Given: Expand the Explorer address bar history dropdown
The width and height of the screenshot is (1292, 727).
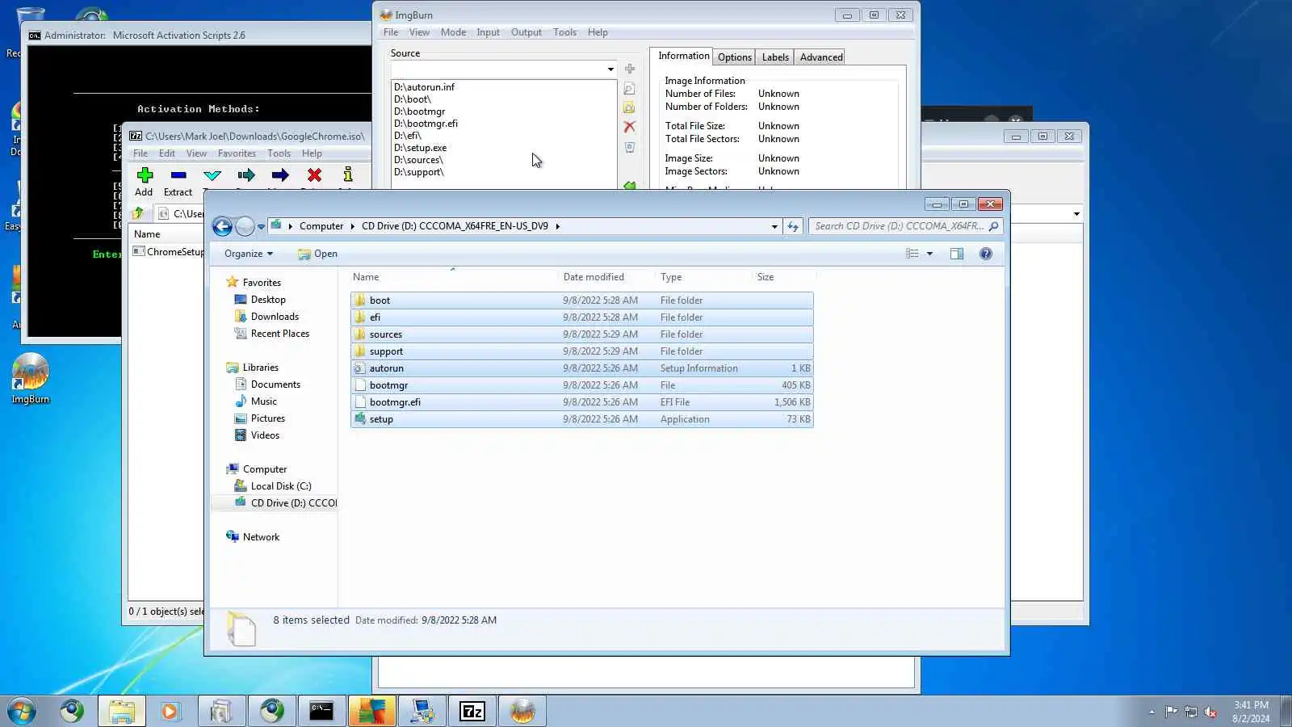Looking at the screenshot, I should [x=774, y=227].
